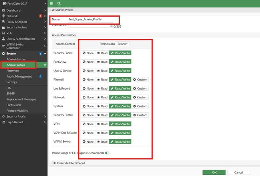Open Custom permissions for System row
This screenshot has width=260, height=176.
[140, 106]
